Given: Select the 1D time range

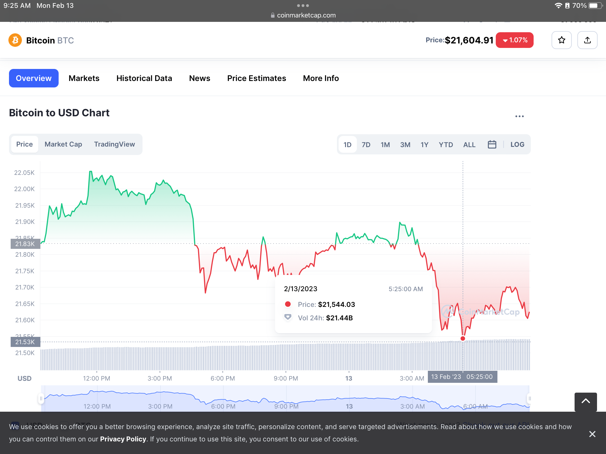Looking at the screenshot, I should [x=347, y=145].
